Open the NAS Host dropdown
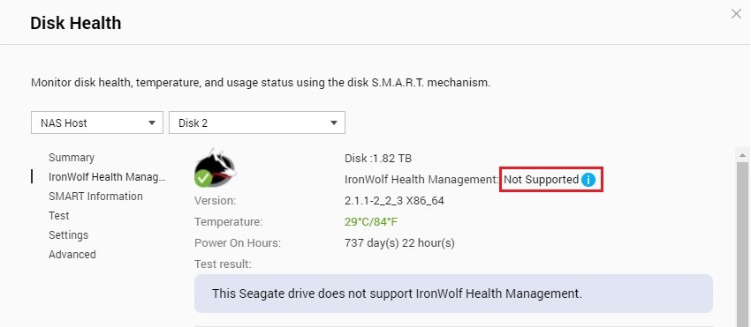This screenshot has height=327, width=751. [x=97, y=123]
